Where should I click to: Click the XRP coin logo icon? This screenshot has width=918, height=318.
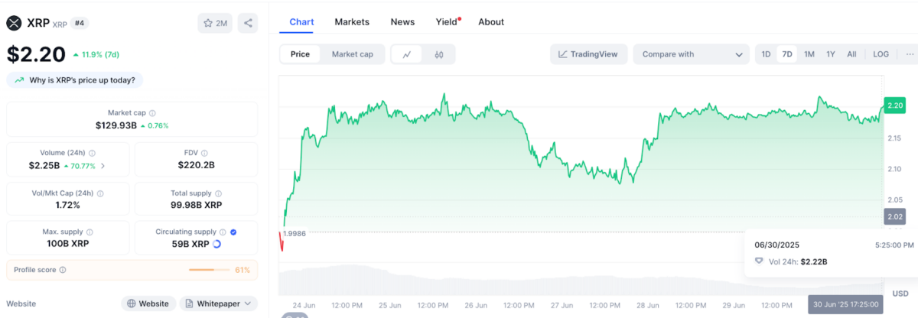click(15, 23)
